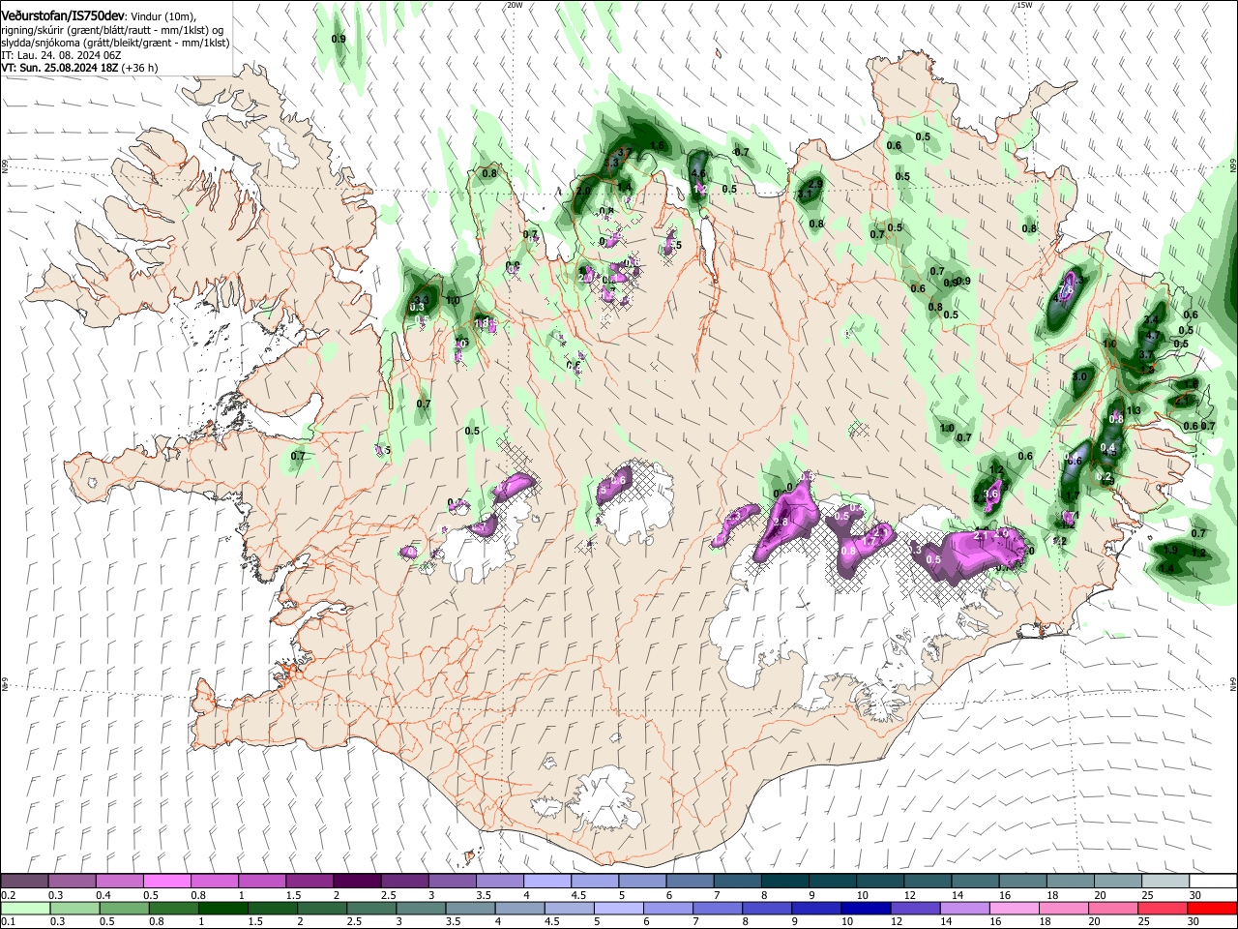Choose the medium blue 8 swatch, lower legend row
1238x929 pixels.
click(x=766, y=908)
